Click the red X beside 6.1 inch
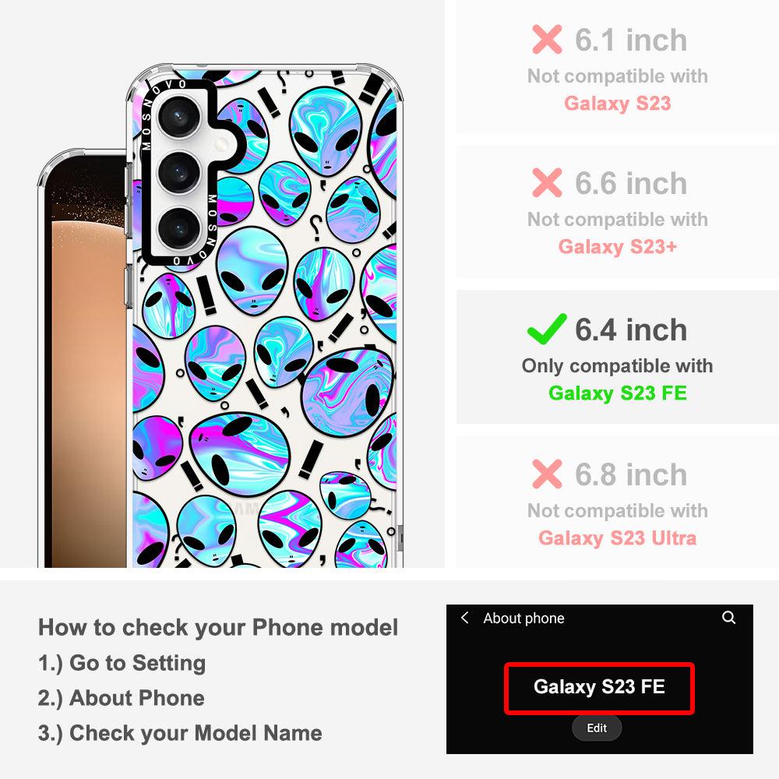The height and width of the screenshot is (779, 779). point(547,39)
